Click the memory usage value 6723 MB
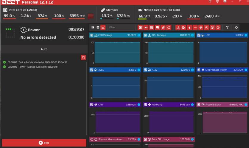The height and width of the screenshot is (148, 249). tap(123, 16)
